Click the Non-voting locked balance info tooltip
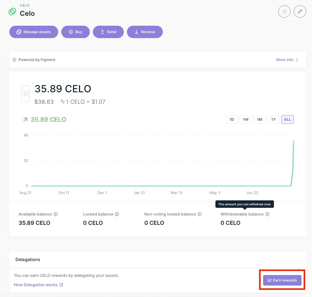312x297 pixels. pyautogui.click(x=200, y=214)
